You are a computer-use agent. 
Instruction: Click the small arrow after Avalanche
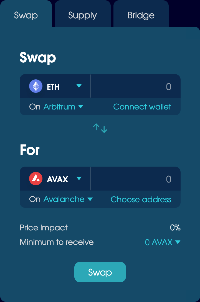90,199
